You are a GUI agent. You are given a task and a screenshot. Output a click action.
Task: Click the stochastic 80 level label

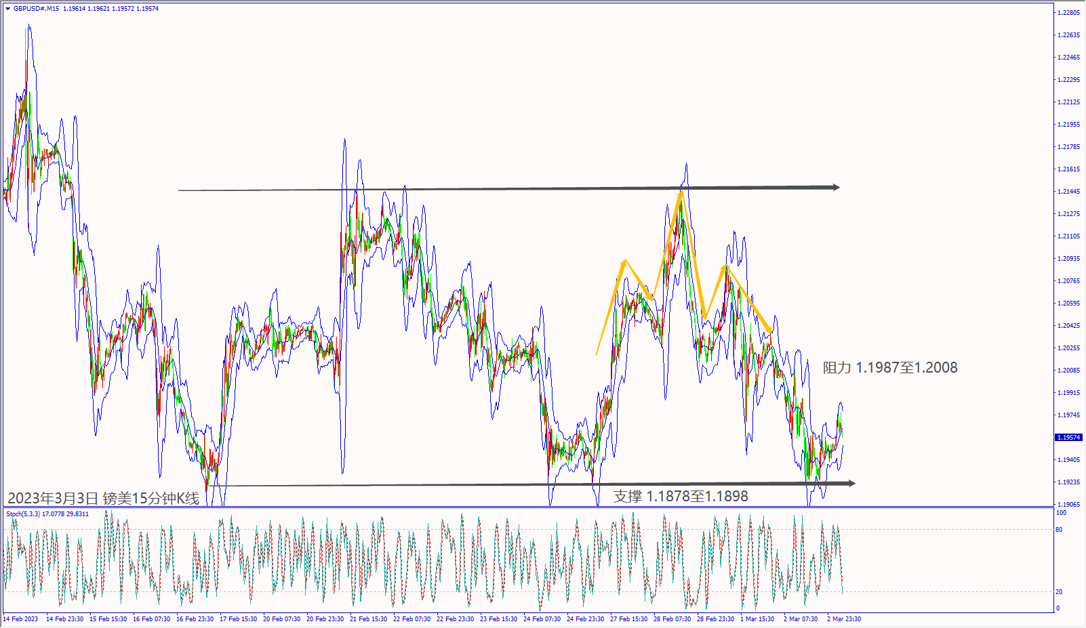[1059, 530]
